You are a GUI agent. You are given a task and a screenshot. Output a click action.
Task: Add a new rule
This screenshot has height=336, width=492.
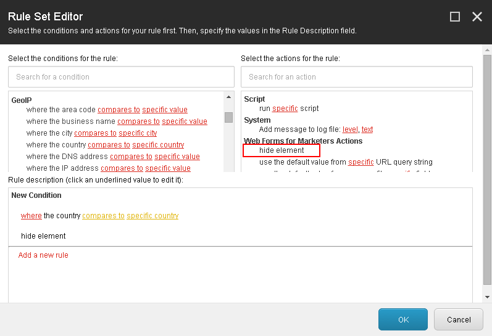(x=43, y=255)
